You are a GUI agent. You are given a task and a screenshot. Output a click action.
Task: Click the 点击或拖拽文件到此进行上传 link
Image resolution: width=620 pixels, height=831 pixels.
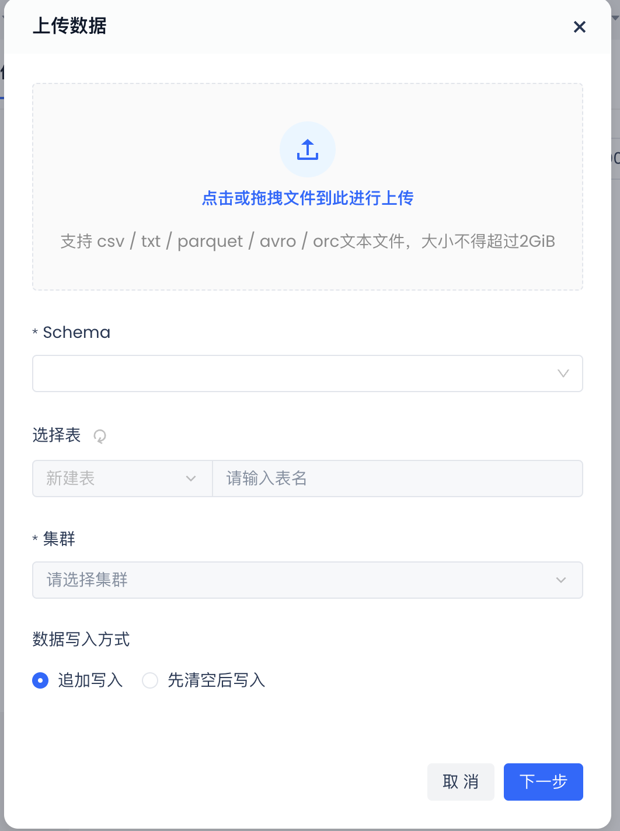[308, 198]
